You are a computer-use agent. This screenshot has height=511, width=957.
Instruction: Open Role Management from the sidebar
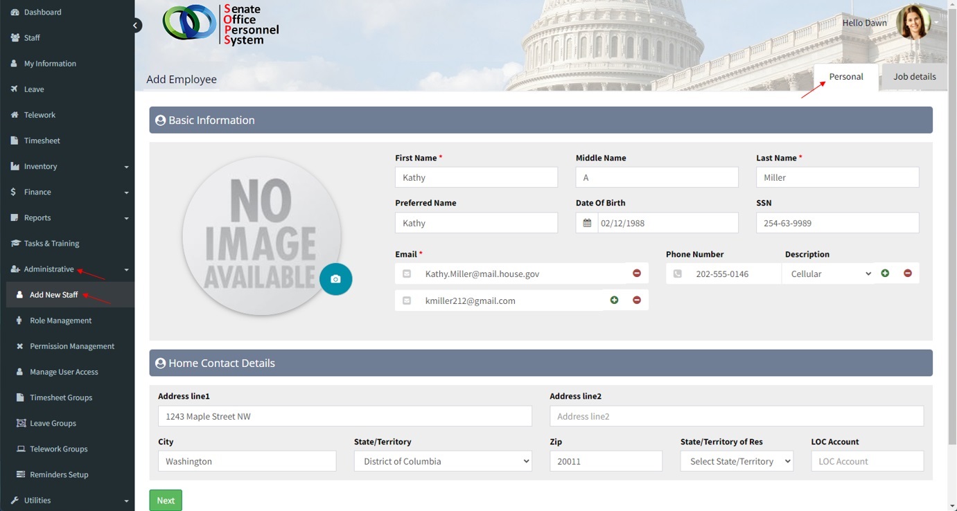60,321
